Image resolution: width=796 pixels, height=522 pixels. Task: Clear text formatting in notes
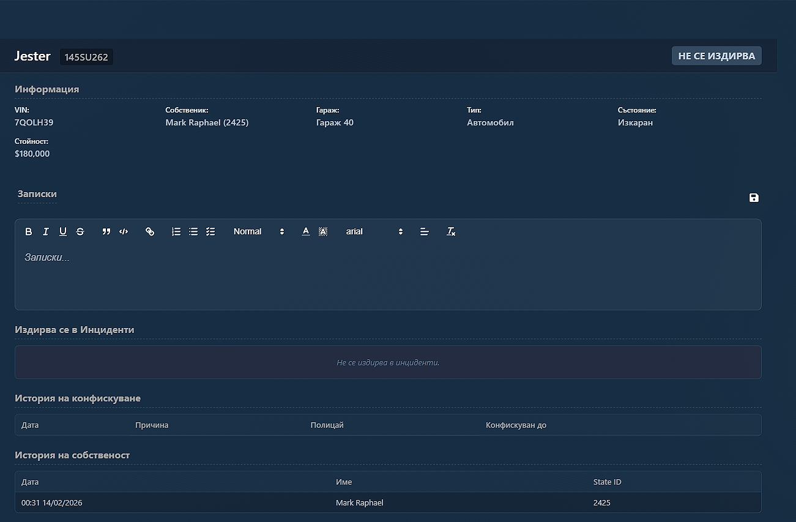click(451, 231)
